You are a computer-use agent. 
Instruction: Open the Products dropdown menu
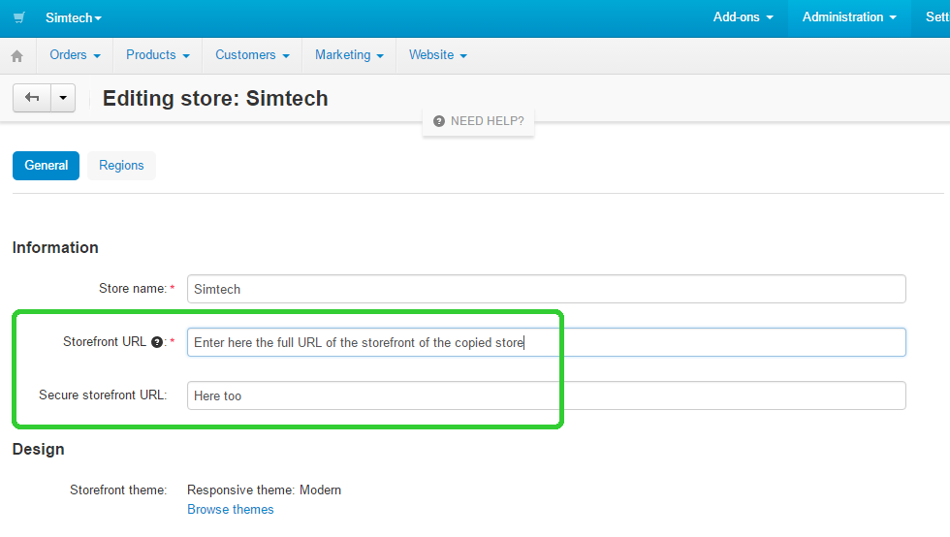point(157,55)
